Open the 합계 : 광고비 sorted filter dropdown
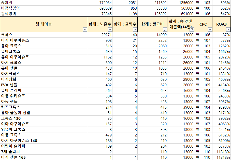The height and width of the screenshot is (160, 231). pyautogui.click(x=165, y=30)
